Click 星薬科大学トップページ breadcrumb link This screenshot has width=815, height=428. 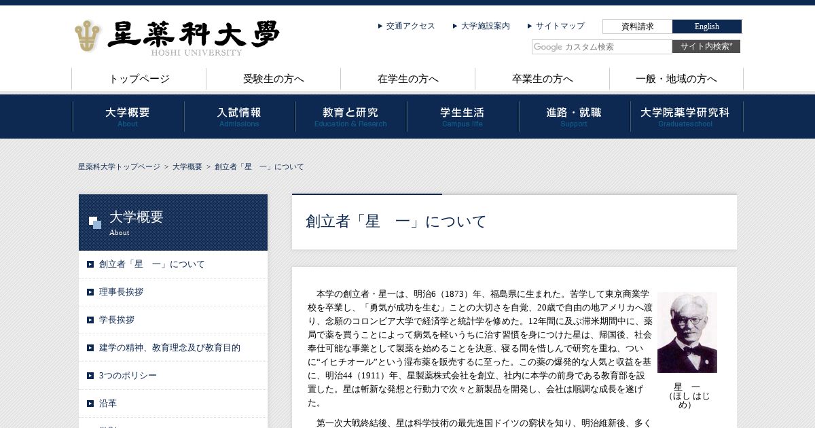[119, 166]
